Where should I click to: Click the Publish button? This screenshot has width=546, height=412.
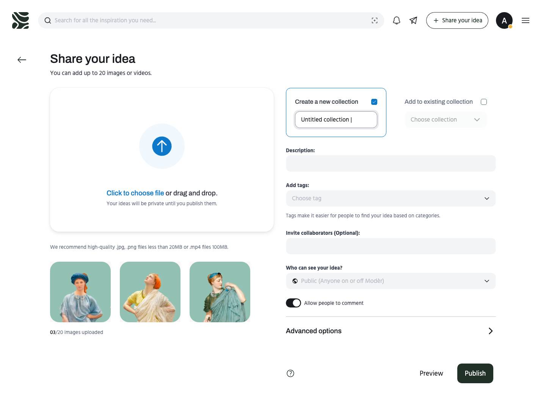point(475,373)
